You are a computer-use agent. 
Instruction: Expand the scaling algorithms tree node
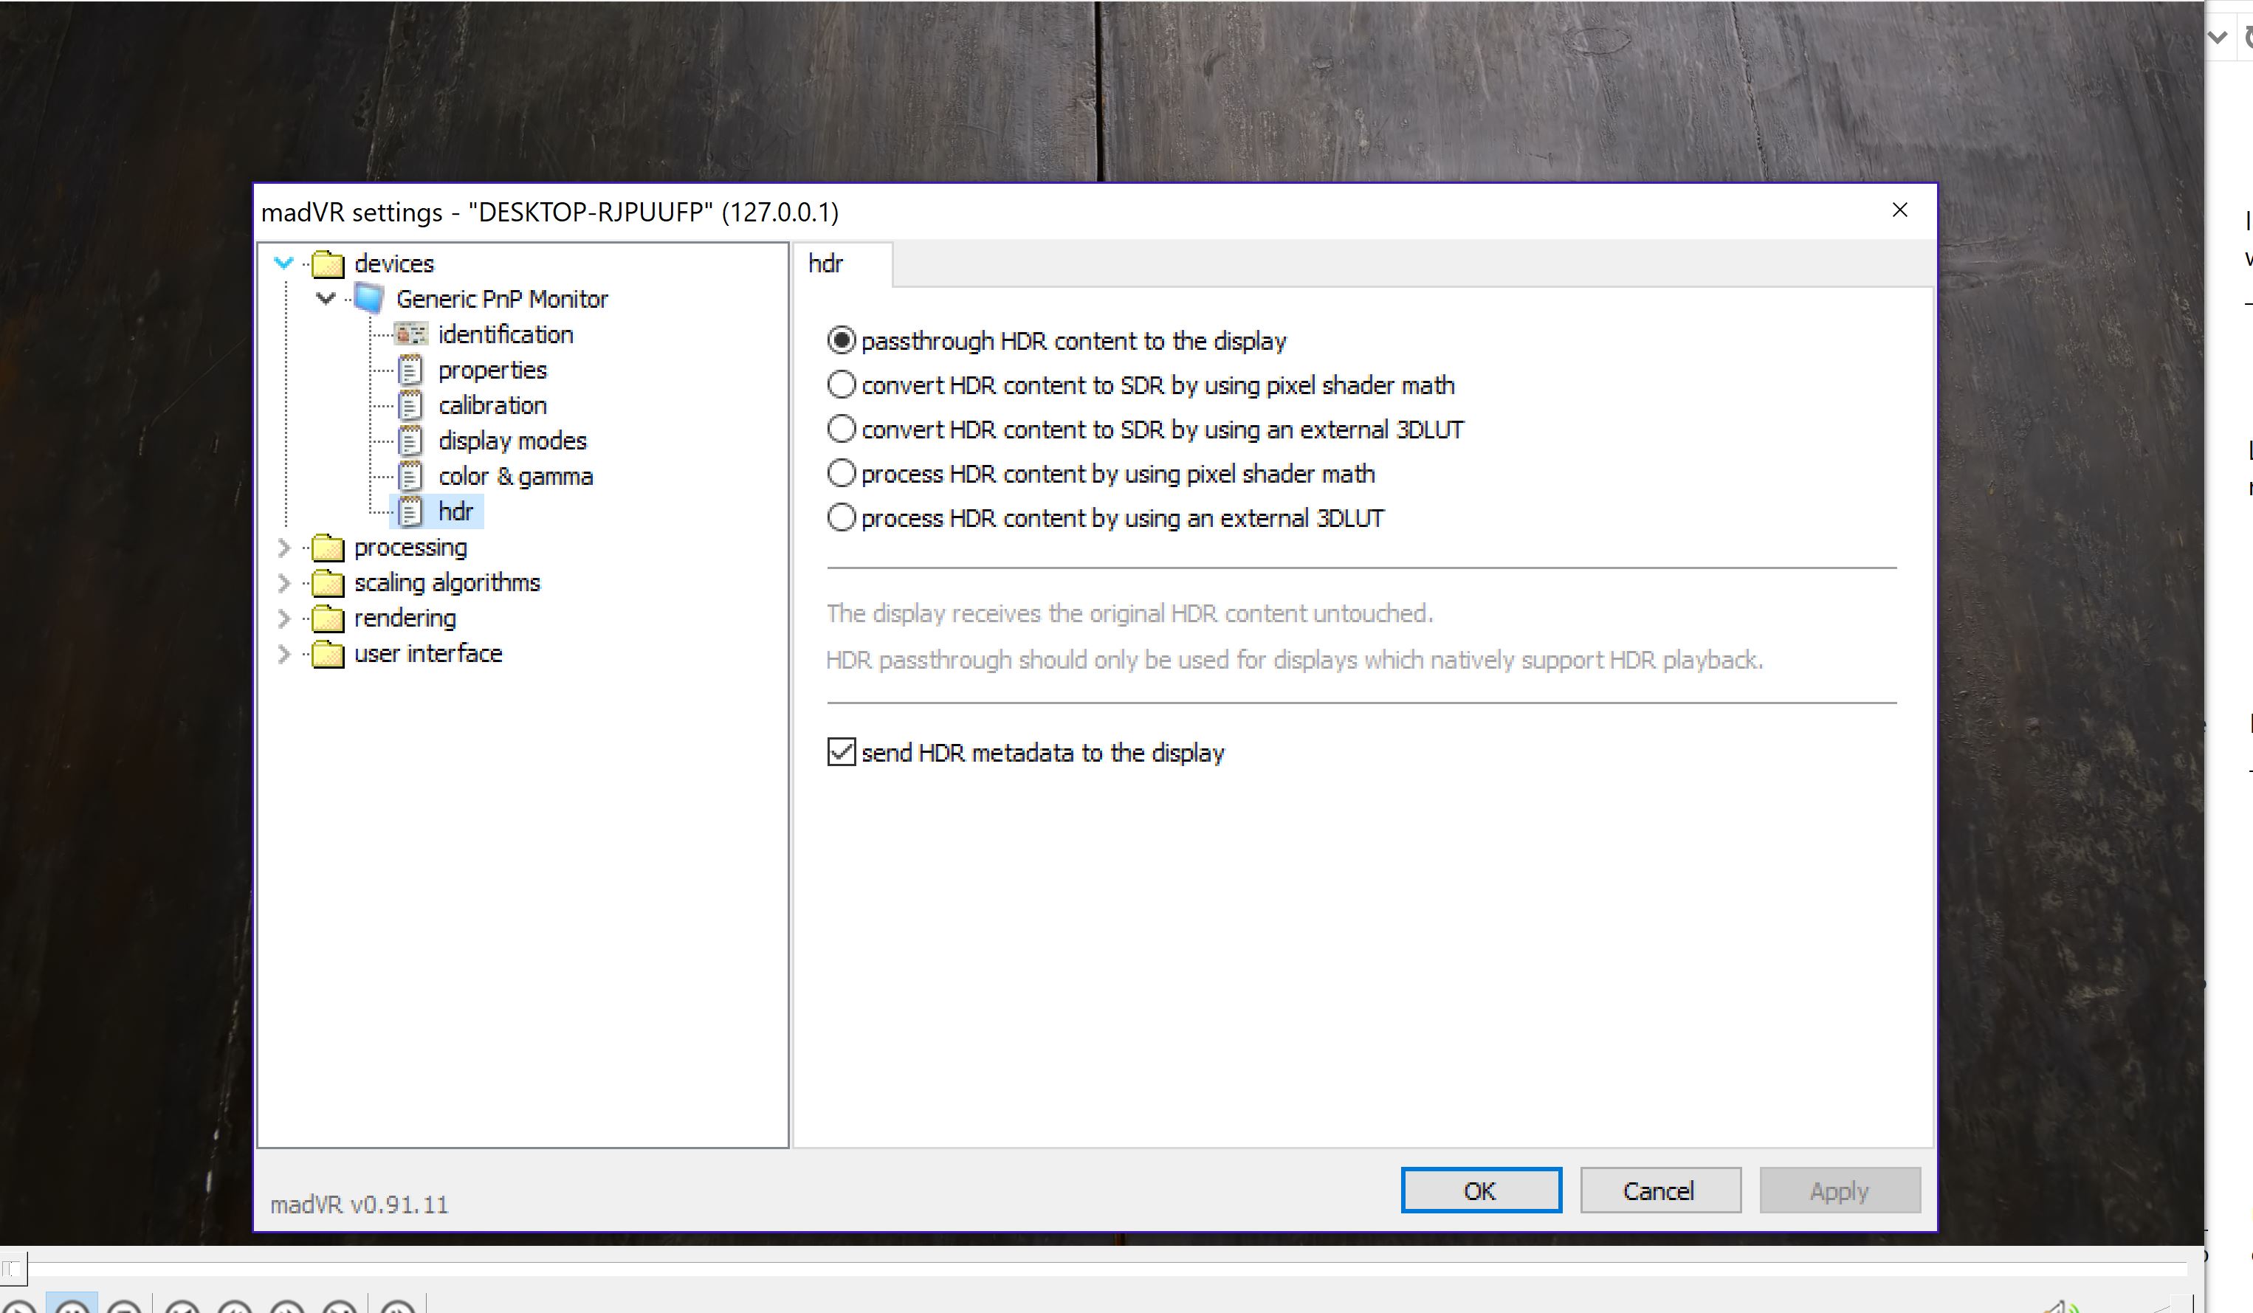(x=284, y=583)
